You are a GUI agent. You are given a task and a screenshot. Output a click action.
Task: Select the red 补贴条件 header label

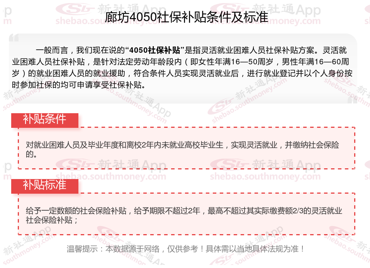44,120
